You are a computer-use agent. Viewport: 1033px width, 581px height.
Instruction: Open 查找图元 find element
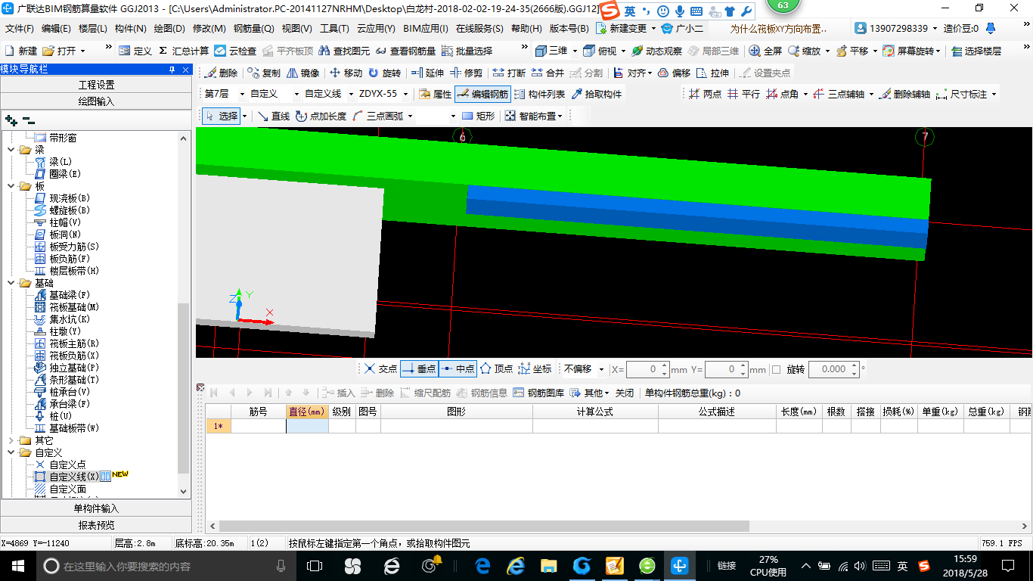(x=345, y=51)
